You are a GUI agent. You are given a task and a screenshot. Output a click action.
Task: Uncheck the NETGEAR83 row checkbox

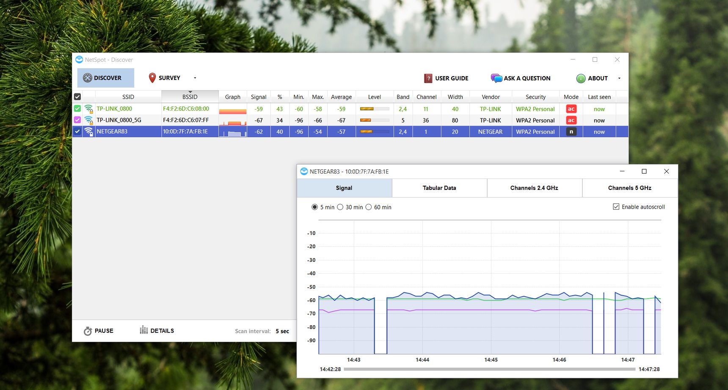click(77, 132)
